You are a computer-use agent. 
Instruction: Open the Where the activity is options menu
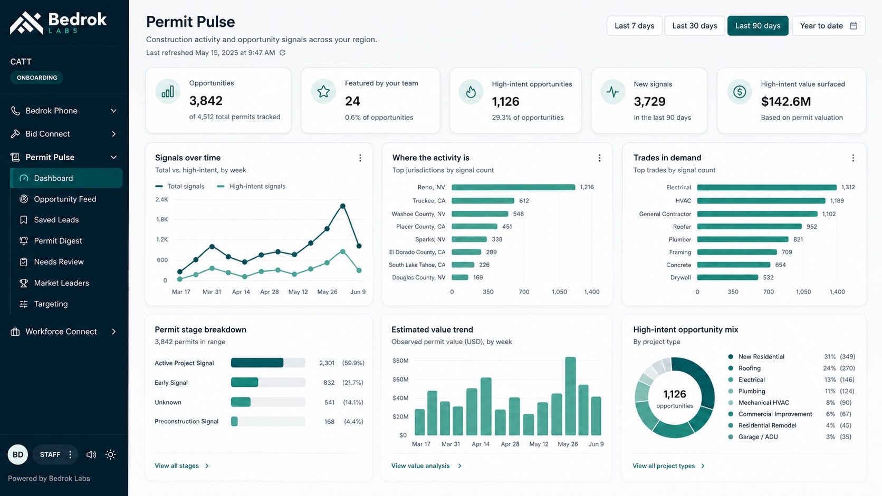click(x=599, y=158)
